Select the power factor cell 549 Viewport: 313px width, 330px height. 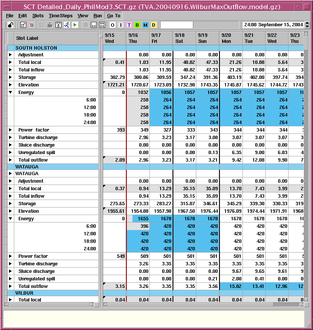click(x=115, y=256)
